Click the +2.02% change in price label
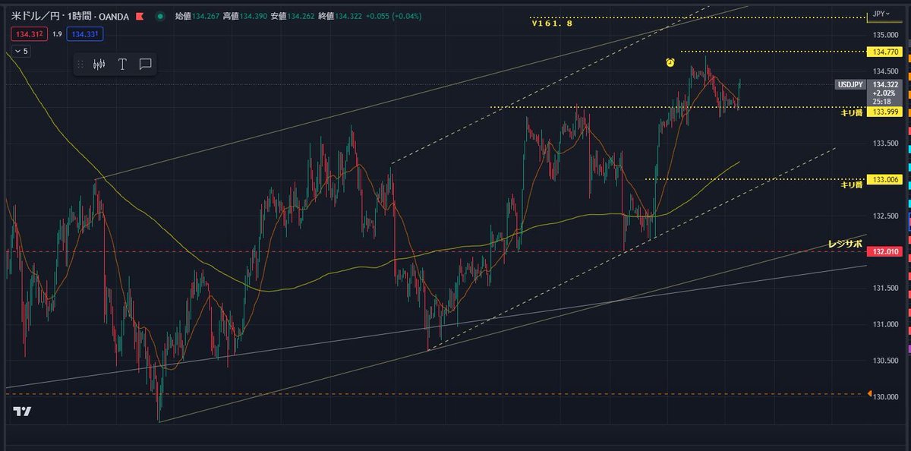This screenshot has height=451, width=911. click(x=883, y=93)
